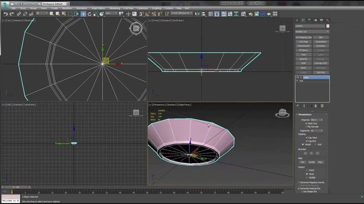Viewport: 364px width, 204px height.
Task: Turn on Percent Snap toggle
Action: coord(154,14)
